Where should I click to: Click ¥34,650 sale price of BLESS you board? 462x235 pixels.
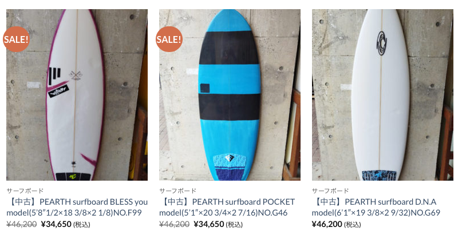point(56,224)
